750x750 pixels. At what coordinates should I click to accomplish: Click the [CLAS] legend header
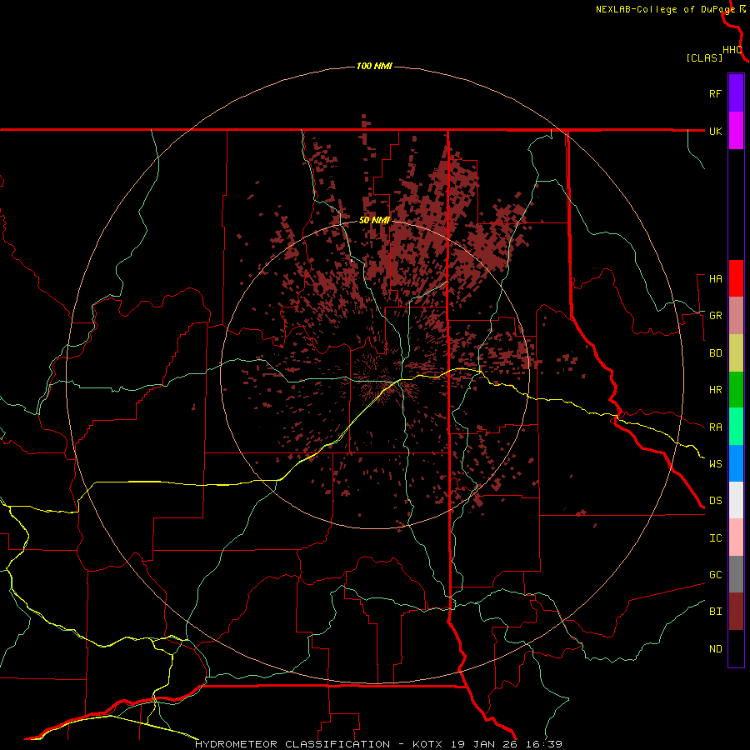[x=704, y=57]
